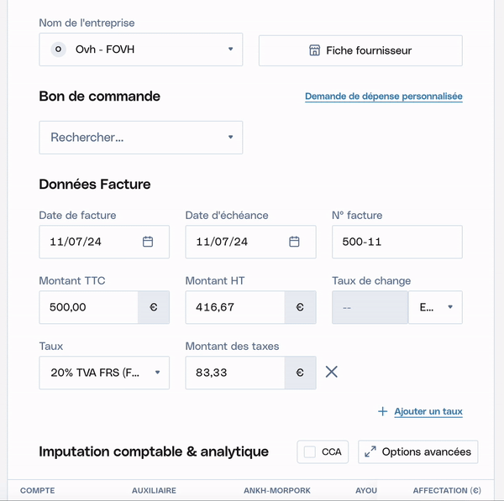
Task: Click the euro symbol next to Montant des taxes
Action: [x=300, y=373]
